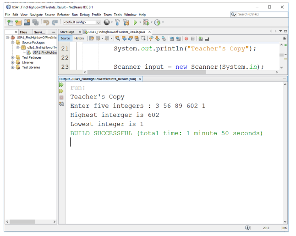
Task: Click the output Settings icon
Action: point(61,104)
